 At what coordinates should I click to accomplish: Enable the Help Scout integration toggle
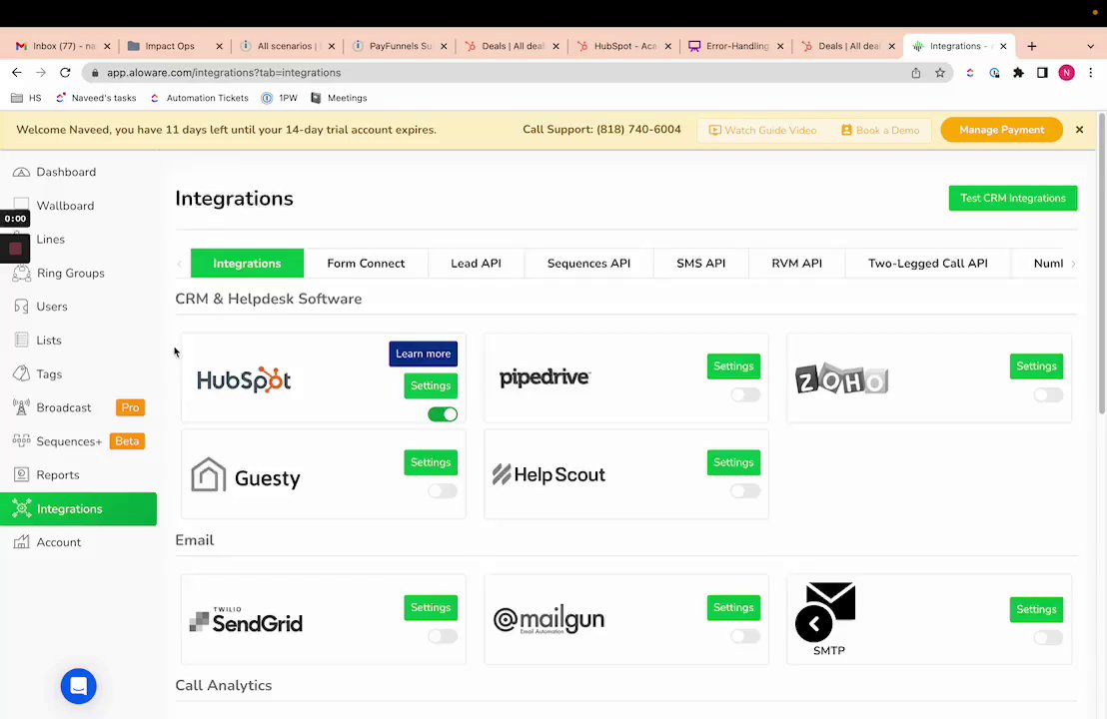[x=744, y=491]
